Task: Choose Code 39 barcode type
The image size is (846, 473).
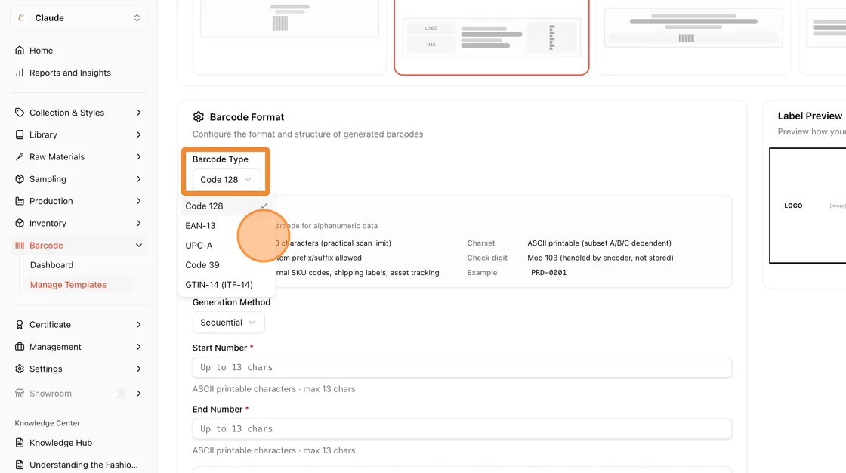Action: coord(227,264)
